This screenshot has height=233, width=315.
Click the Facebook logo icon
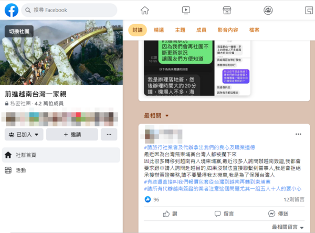[x=11, y=10]
